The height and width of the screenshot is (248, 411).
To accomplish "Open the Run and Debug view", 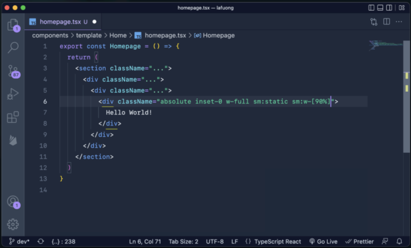I will pos(13,94).
